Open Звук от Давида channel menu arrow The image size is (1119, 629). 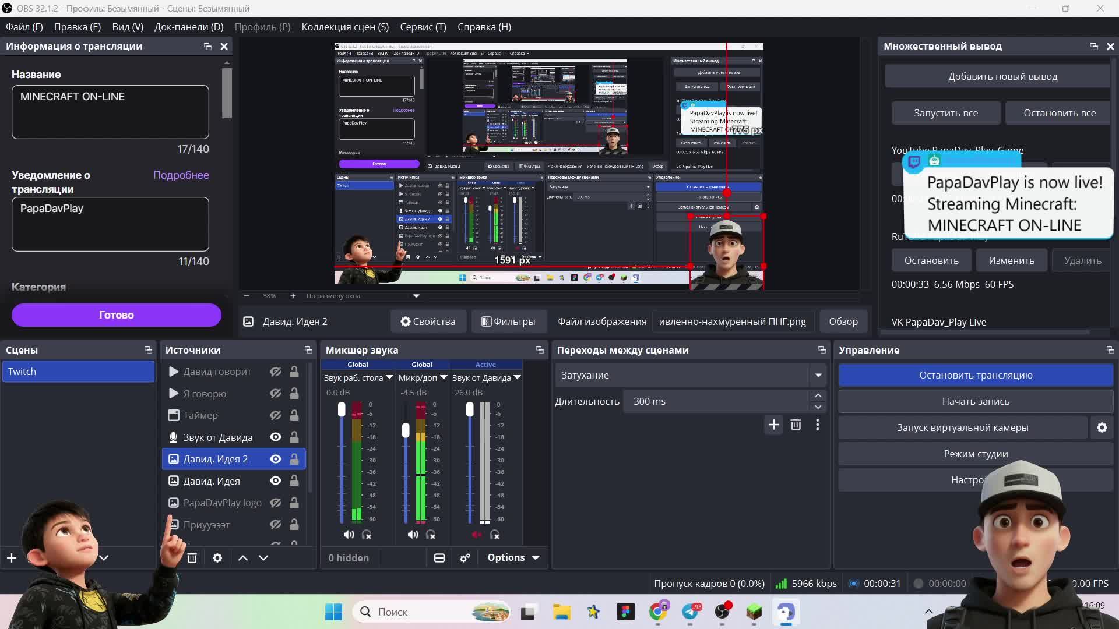point(517,377)
